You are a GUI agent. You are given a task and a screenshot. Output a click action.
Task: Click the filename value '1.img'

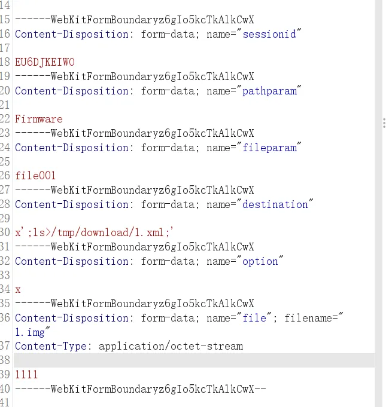tap(30, 332)
